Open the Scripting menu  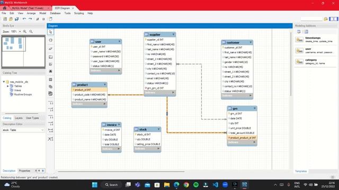pyautogui.click(x=79, y=13)
